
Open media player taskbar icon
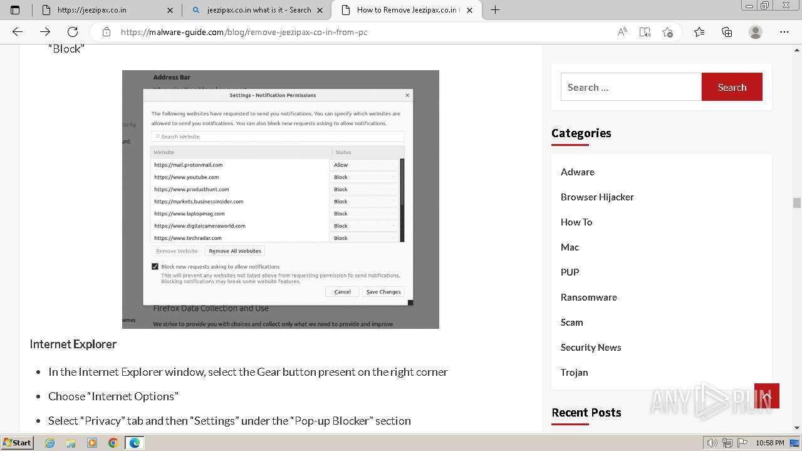coord(92,443)
